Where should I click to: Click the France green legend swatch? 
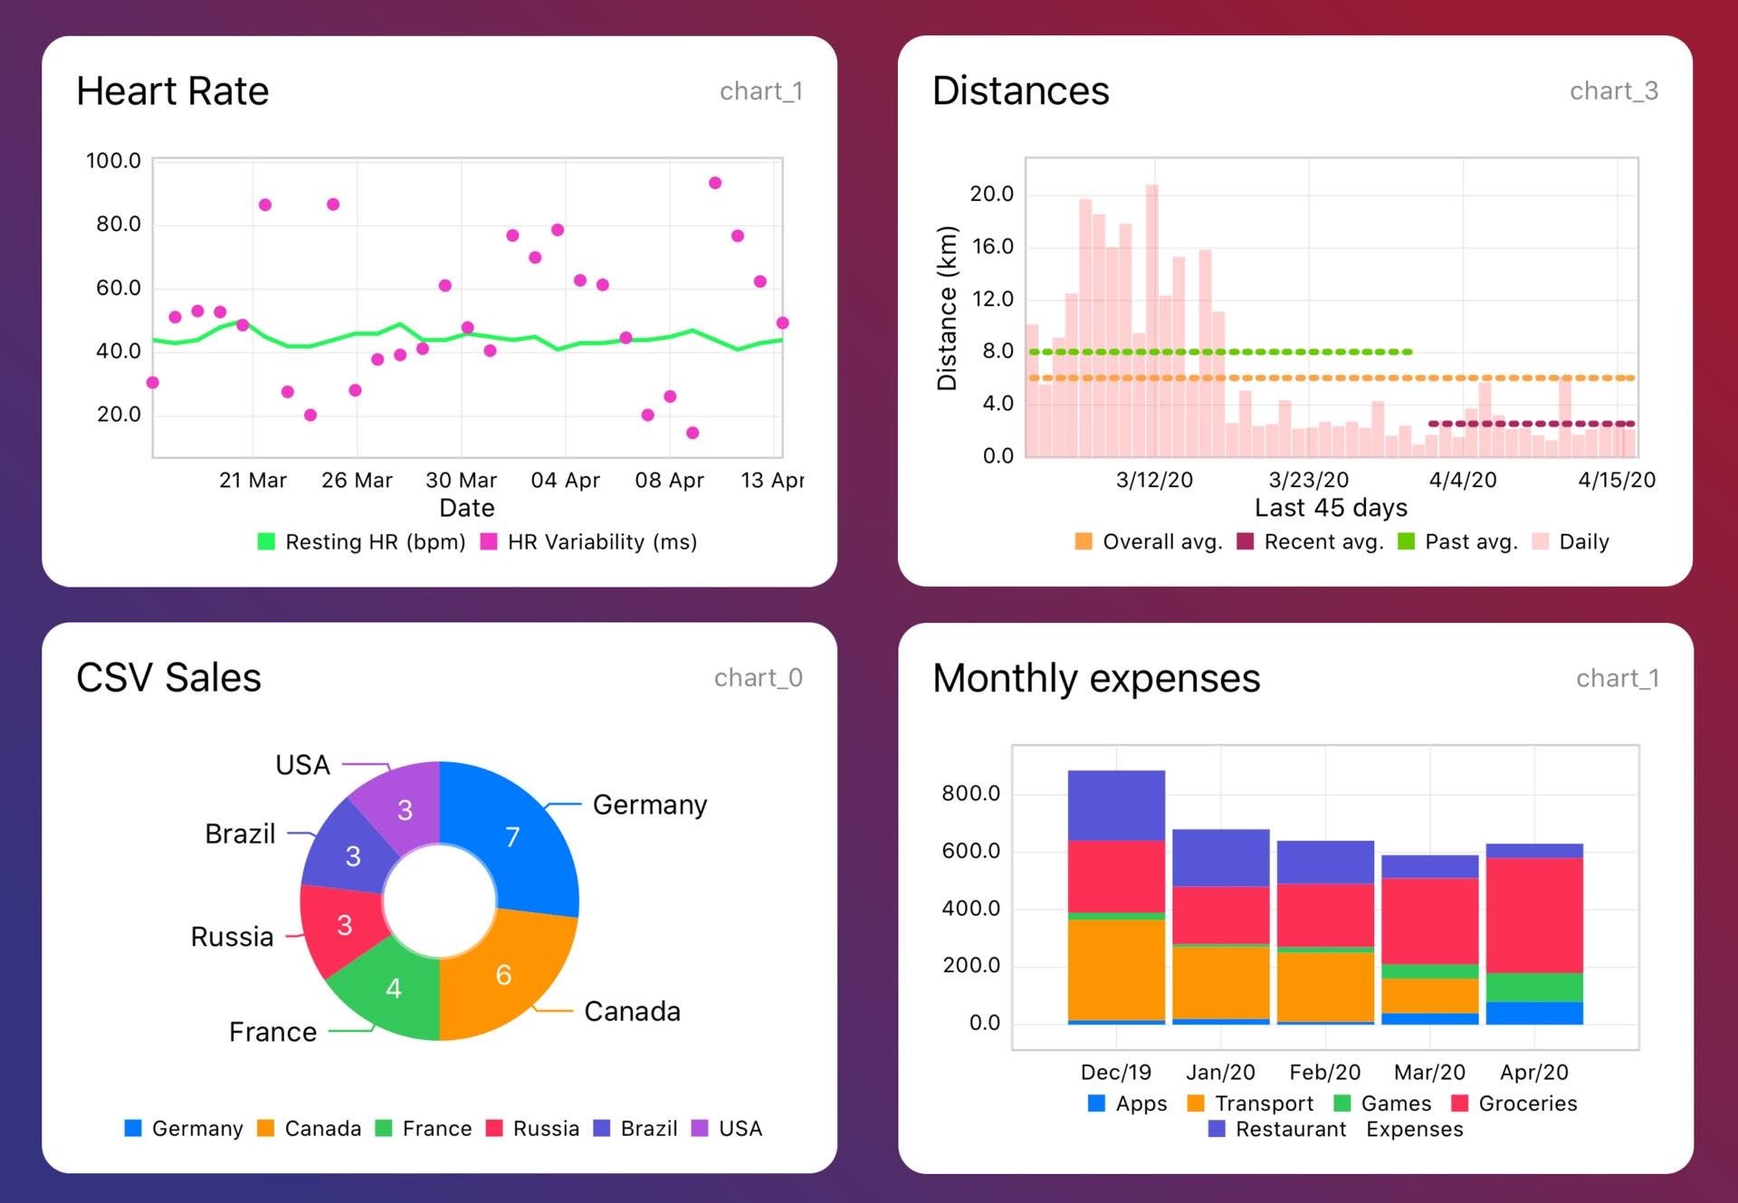pyautogui.click(x=384, y=1128)
